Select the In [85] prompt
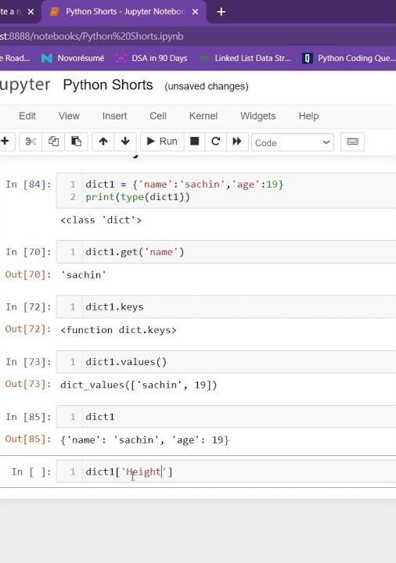The height and width of the screenshot is (563, 396). 28,417
